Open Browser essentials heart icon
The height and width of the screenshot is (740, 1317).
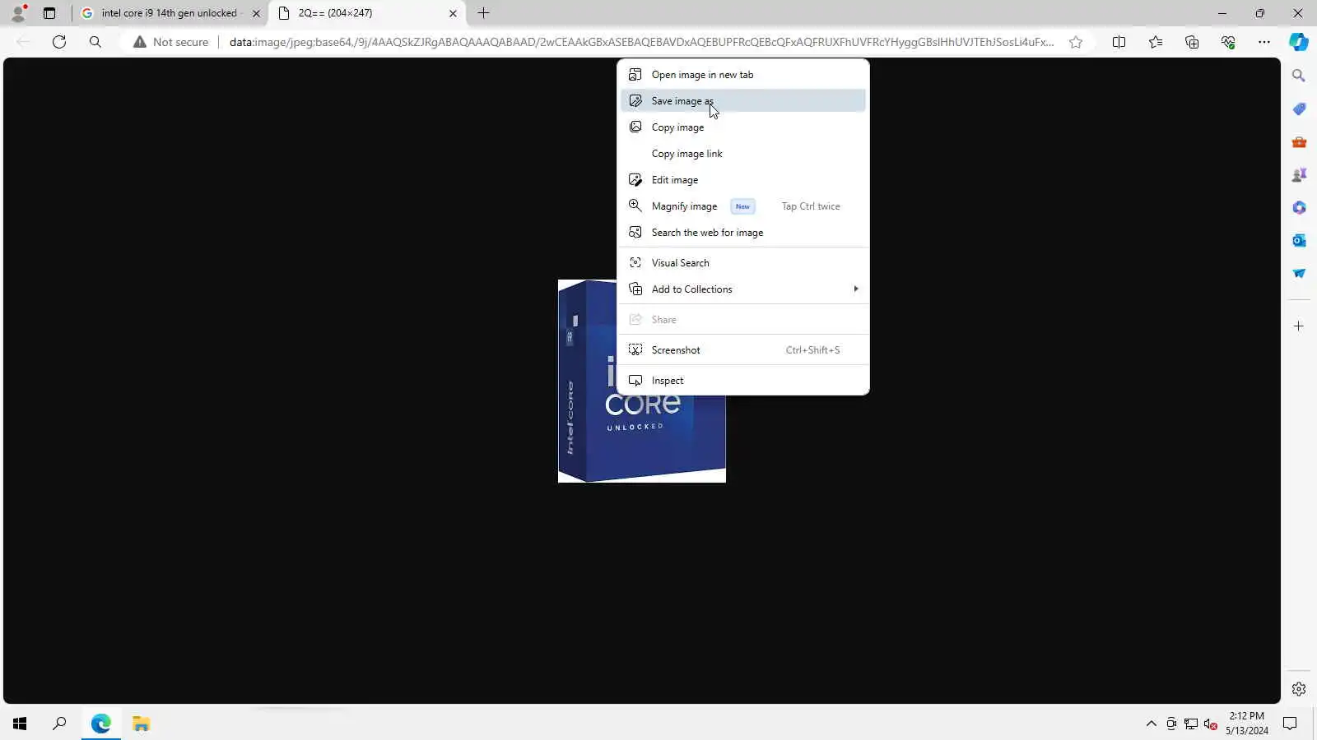coord(1228,42)
